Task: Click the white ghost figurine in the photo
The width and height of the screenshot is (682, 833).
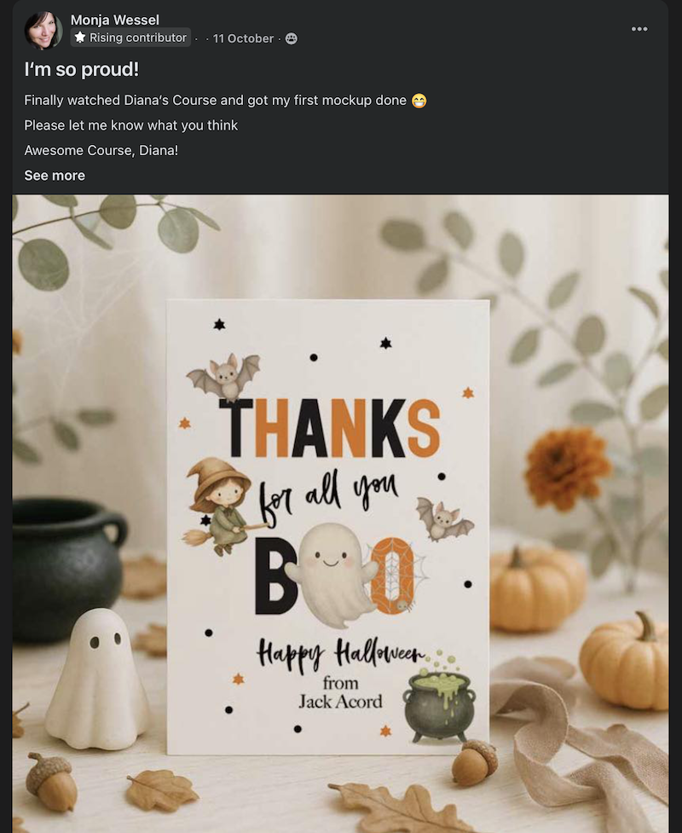Action: [96, 672]
